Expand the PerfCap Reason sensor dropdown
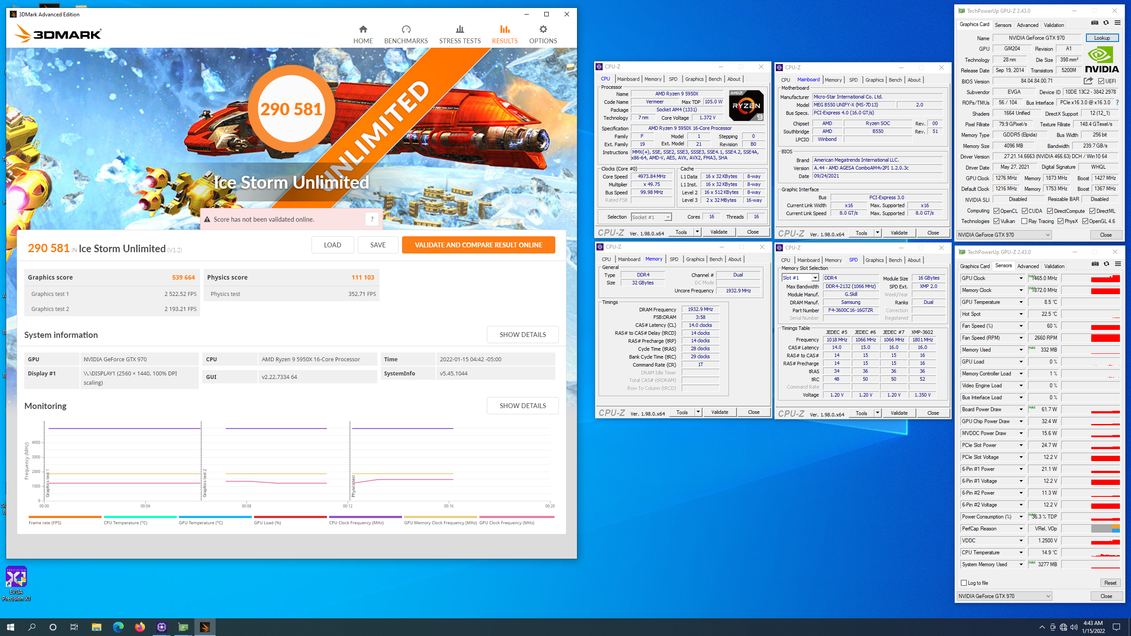The width and height of the screenshot is (1131, 636). [1021, 529]
